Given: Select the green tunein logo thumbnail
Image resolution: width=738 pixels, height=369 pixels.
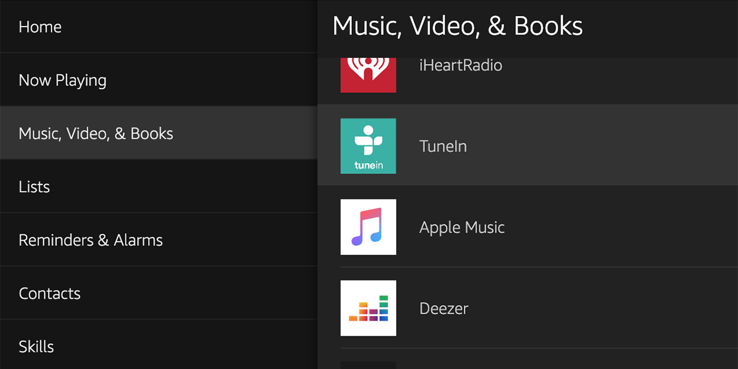Looking at the screenshot, I should pos(368,146).
